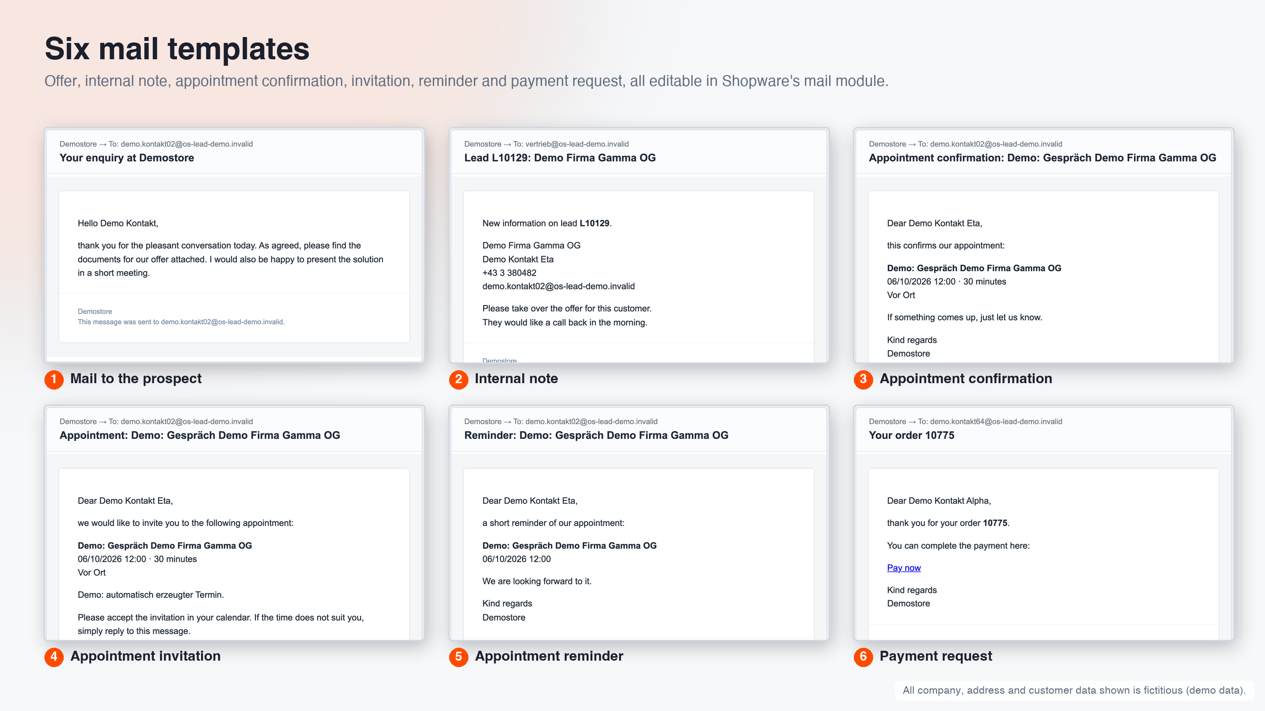Click 'We are looking forward to it.' line
The image size is (1265, 711).
[537, 582]
